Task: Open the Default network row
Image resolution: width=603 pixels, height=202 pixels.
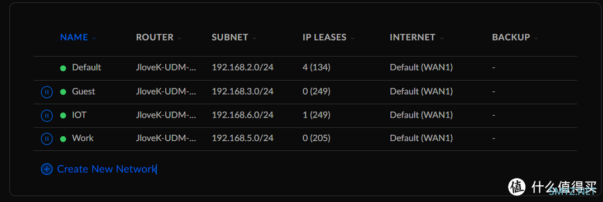Action: (305, 68)
